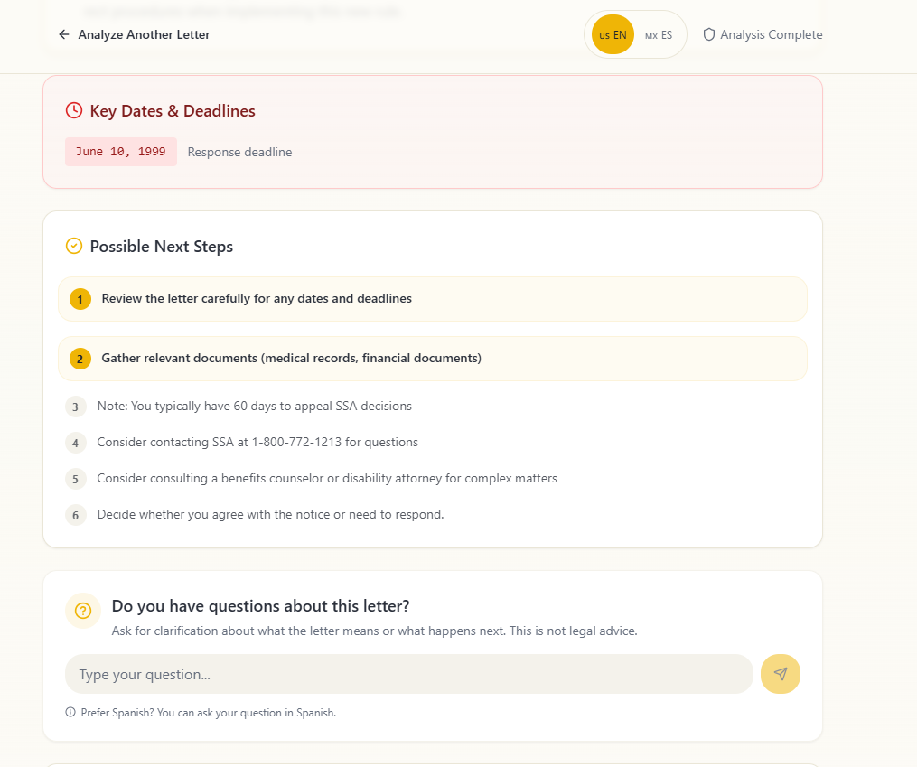
Task: Click the clock icon beside Key Dates & Deadlines
Action: click(73, 110)
